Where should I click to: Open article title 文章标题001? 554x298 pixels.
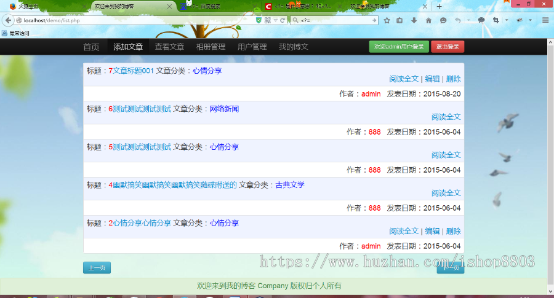click(133, 71)
